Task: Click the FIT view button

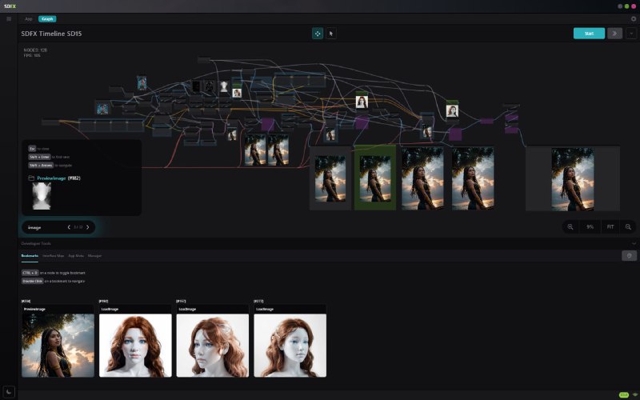Action: point(610,227)
